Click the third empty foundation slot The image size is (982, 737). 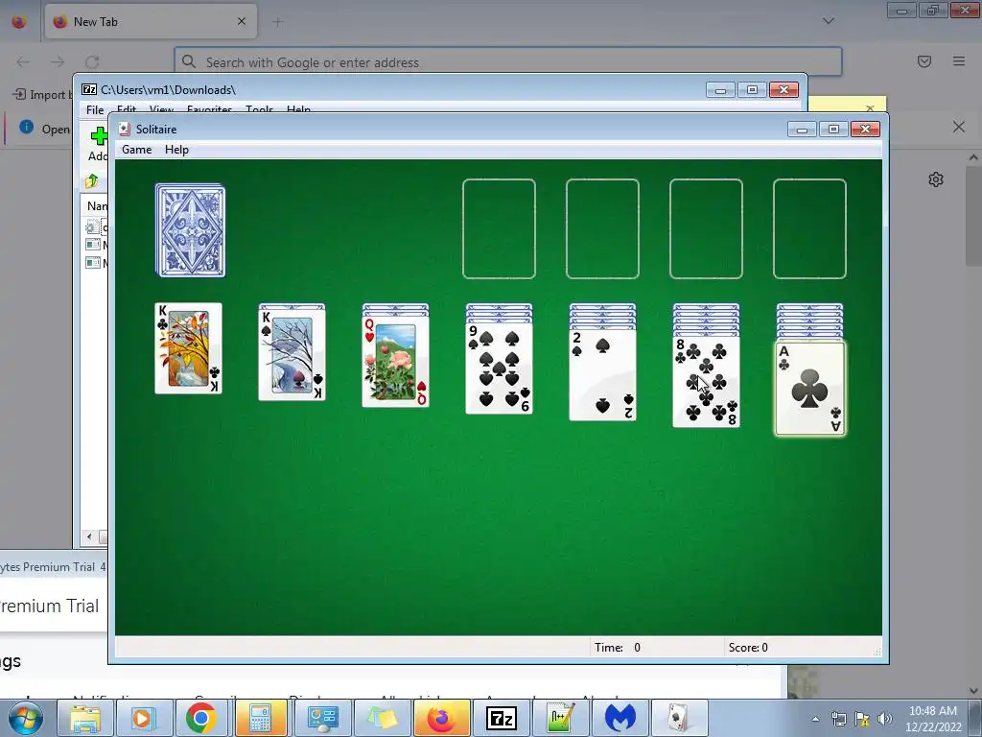click(x=707, y=228)
